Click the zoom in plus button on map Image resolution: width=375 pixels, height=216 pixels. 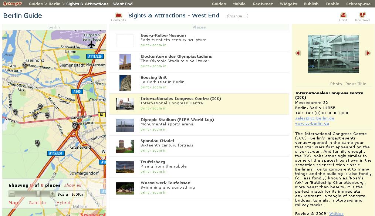point(53,194)
